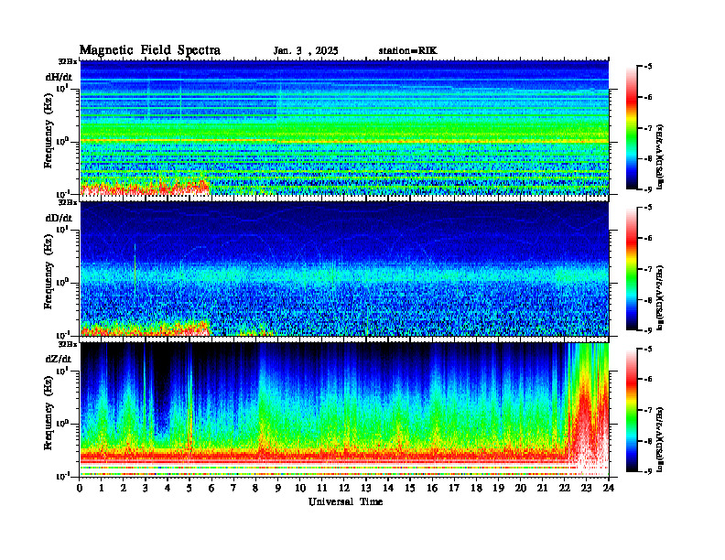
Task: Click the "Magnetic Field Spectra" title
Action: pos(150,50)
